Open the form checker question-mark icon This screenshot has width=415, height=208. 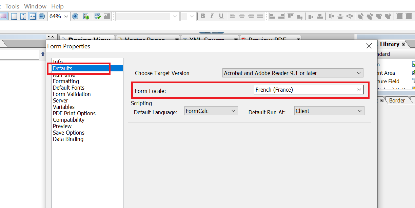(86, 16)
